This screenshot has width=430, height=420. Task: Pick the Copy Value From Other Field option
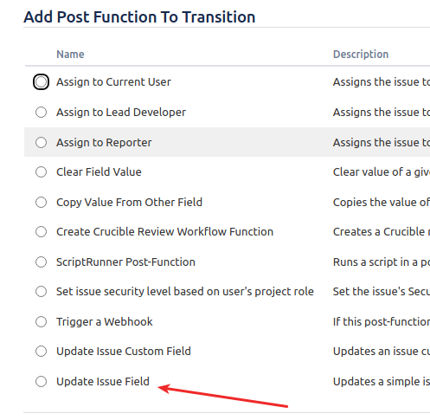coord(41,203)
